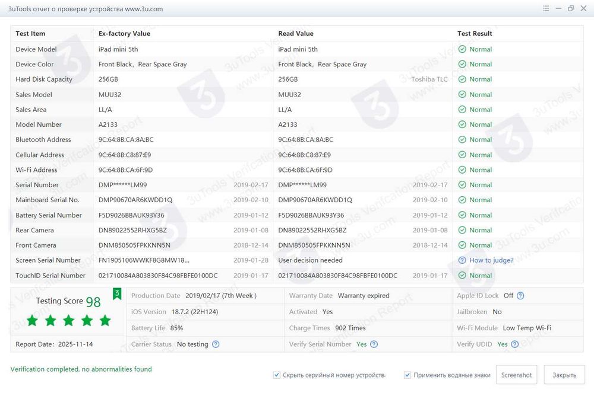Toggle the apply watermarks checkbox
This screenshot has width=594, height=393.
(407, 375)
